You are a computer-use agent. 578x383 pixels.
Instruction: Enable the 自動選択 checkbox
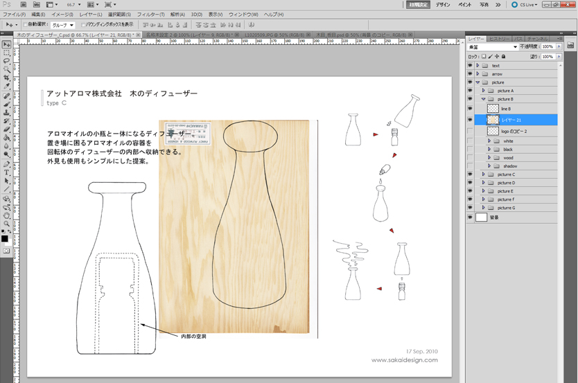[26, 25]
